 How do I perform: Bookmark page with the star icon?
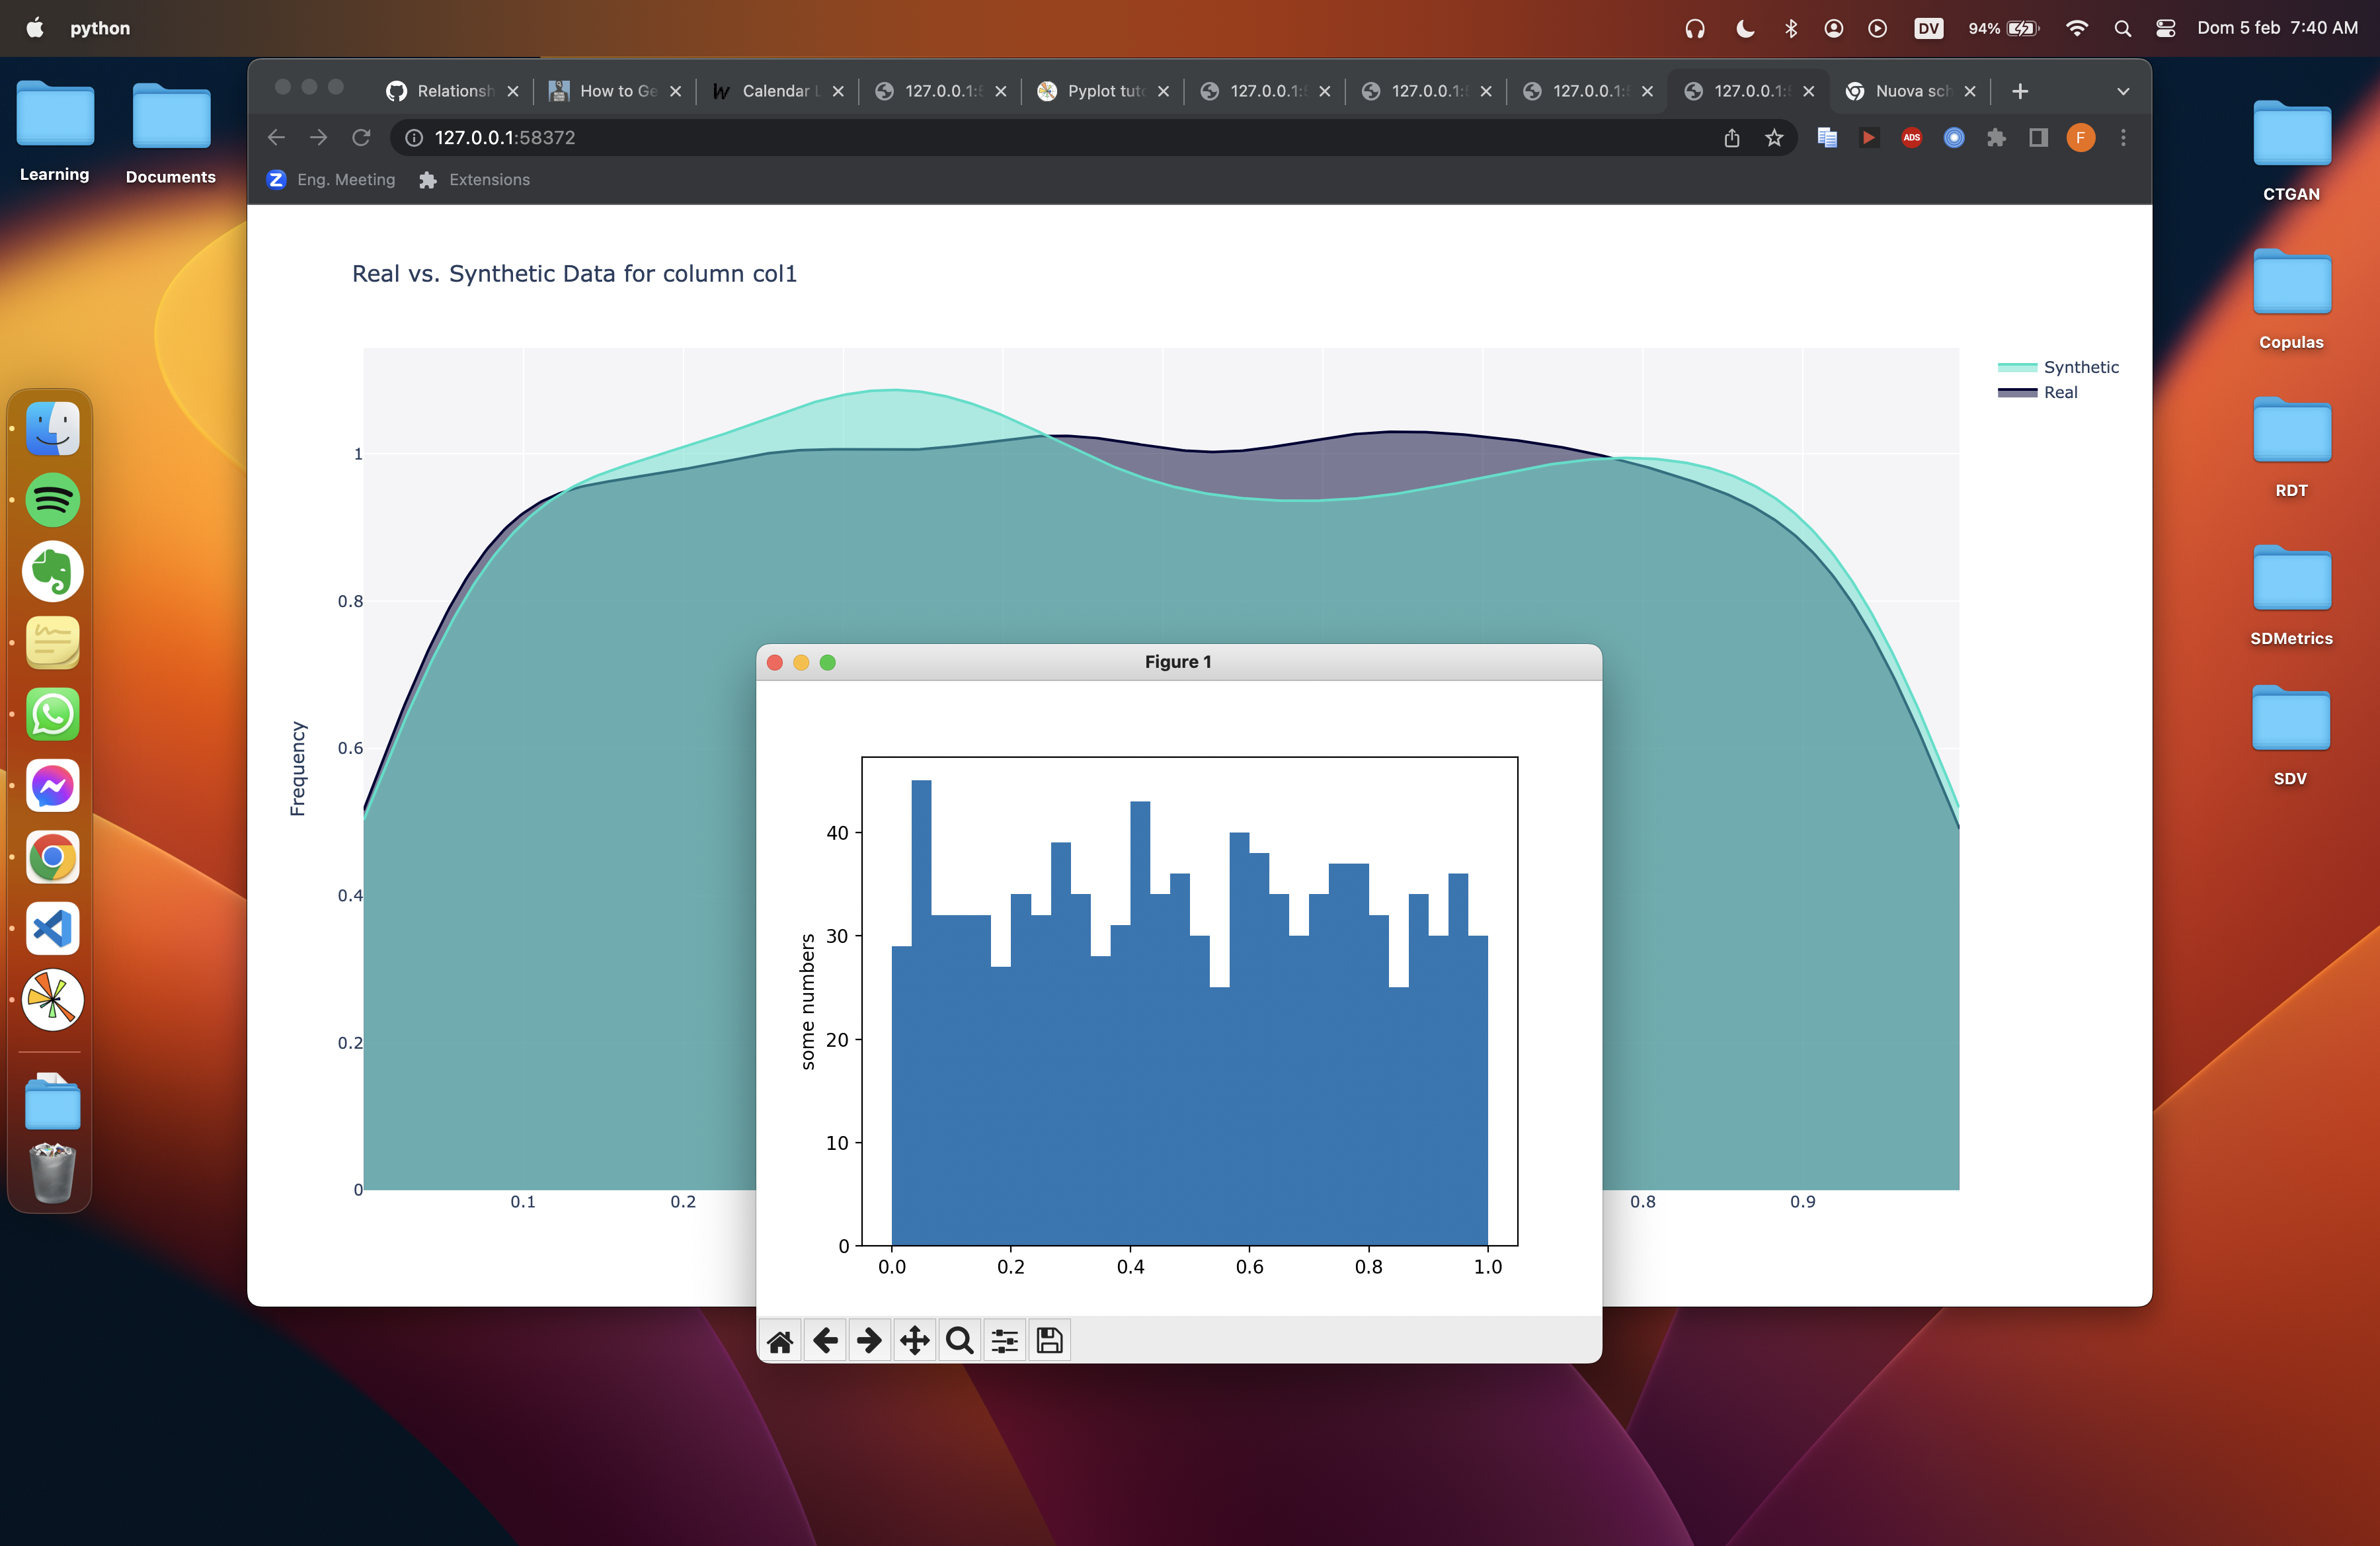coord(1774,138)
